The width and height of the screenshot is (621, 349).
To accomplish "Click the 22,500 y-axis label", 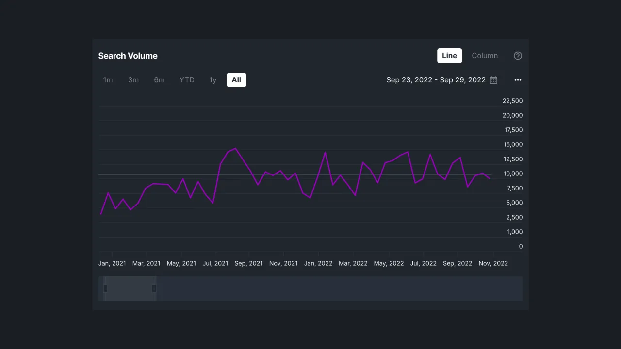I will (512, 101).
